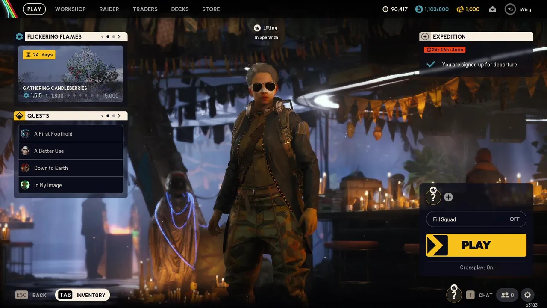This screenshot has height=308, width=547.
Task: Open the settings gear icon
Action: [x=527, y=295]
